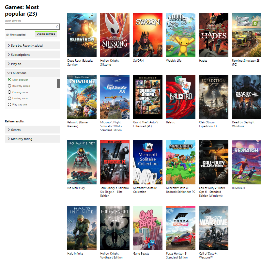This screenshot has height=265, width=276.
Task: Select the Recently added collection
Action: [9, 86]
